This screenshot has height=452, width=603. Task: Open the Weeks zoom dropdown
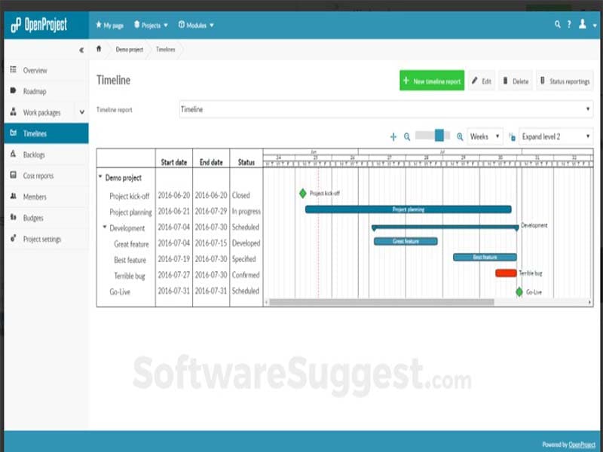click(485, 136)
